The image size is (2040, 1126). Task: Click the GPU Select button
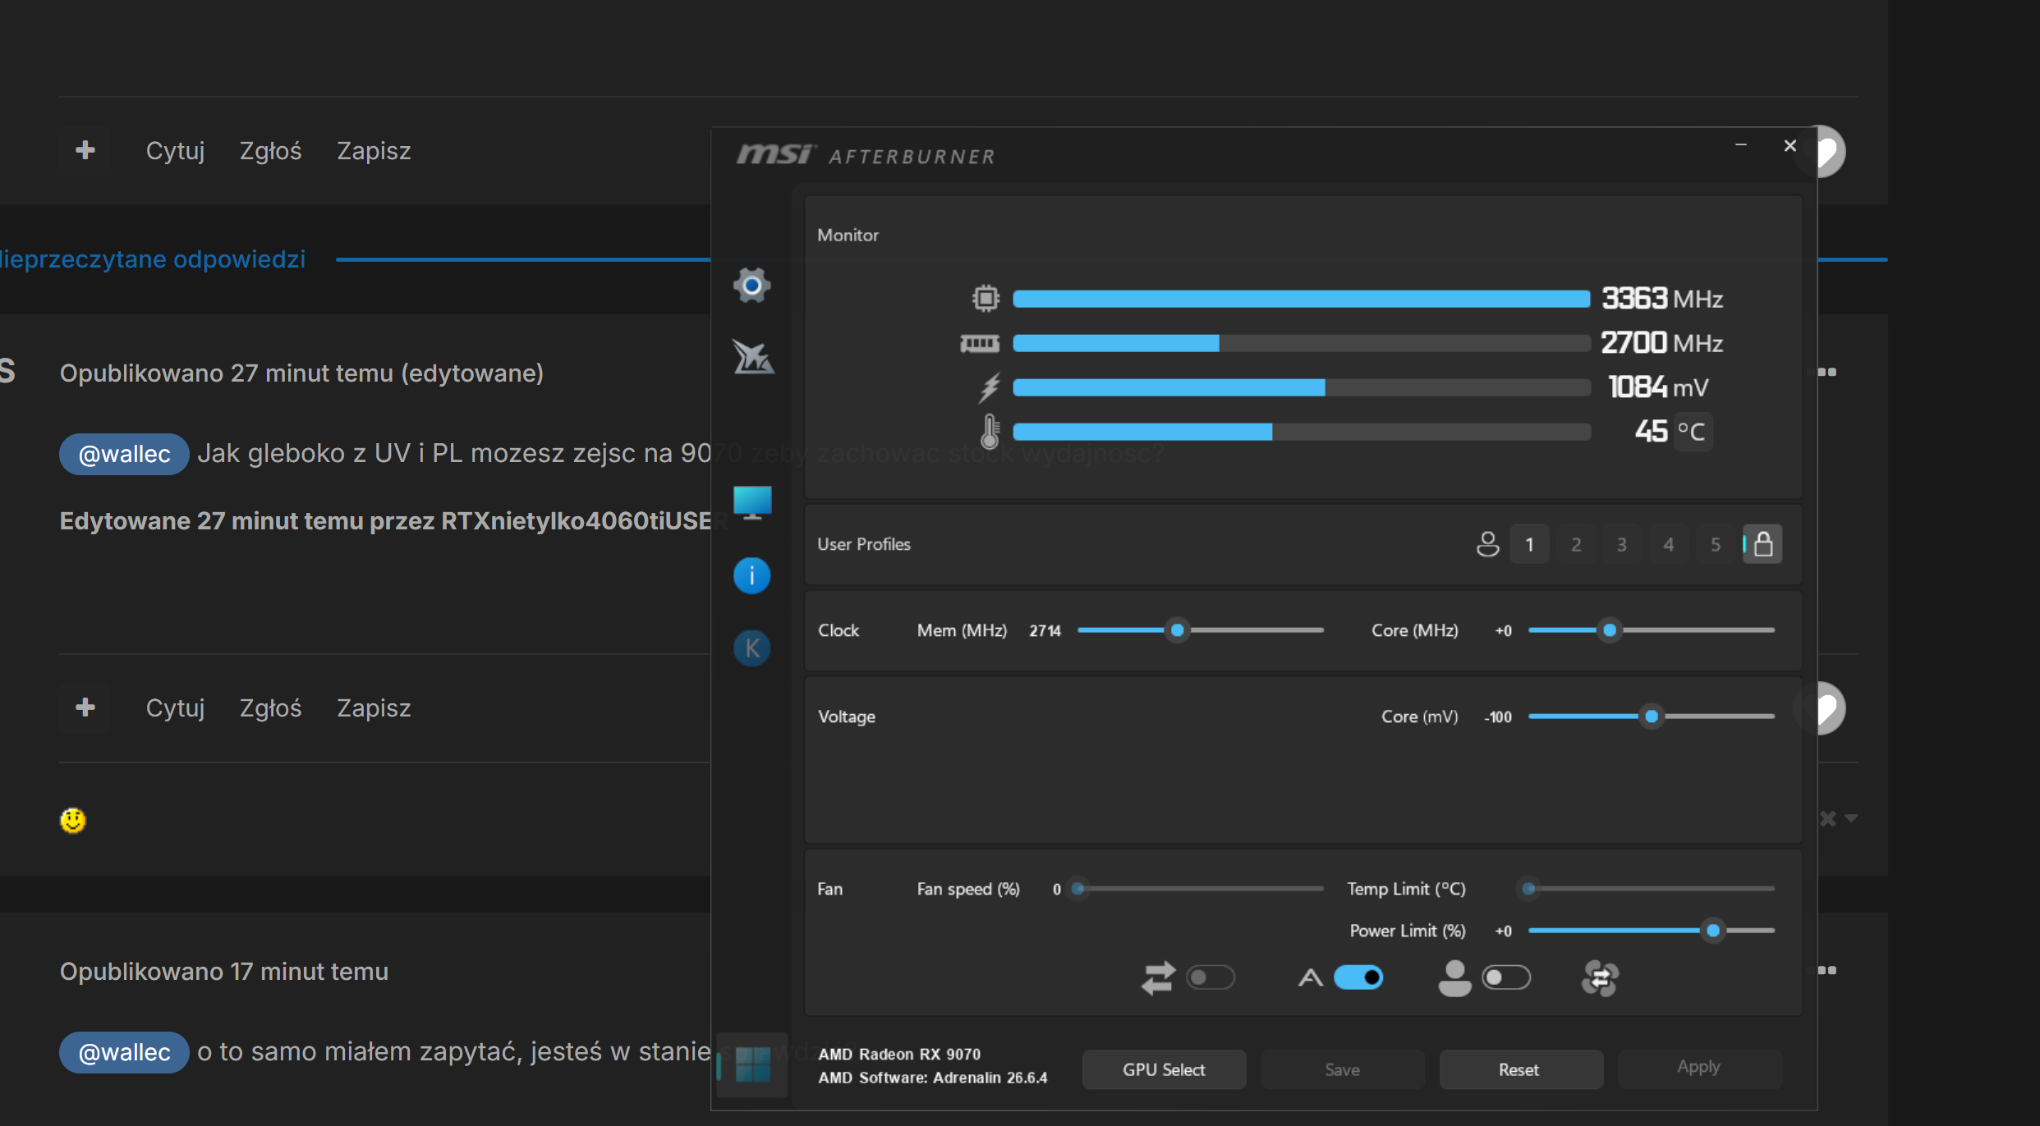[x=1164, y=1069]
